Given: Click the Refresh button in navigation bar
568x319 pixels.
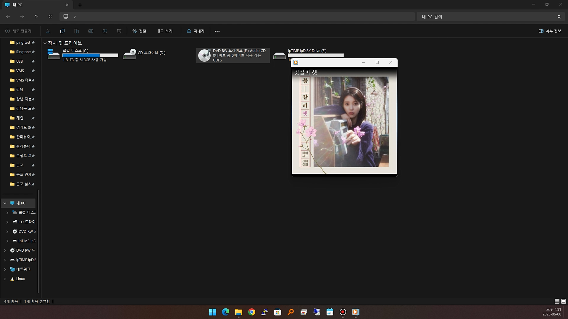Looking at the screenshot, I should 51,17.
